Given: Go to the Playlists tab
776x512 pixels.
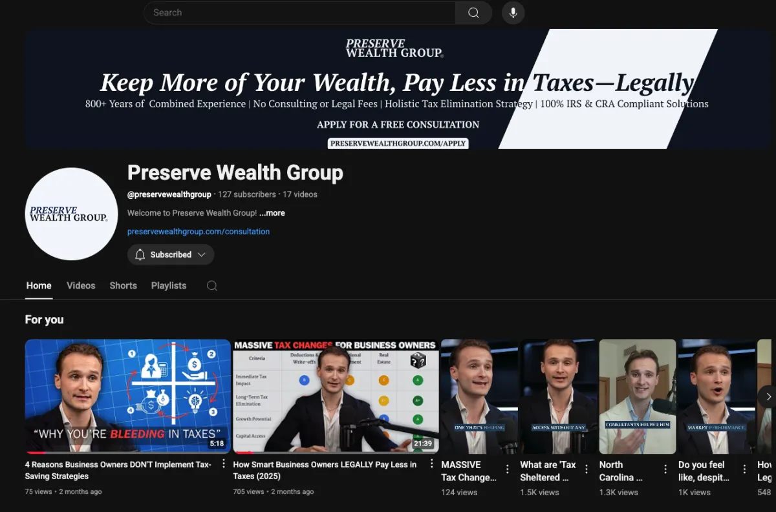Looking at the screenshot, I should [x=169, y=285].
